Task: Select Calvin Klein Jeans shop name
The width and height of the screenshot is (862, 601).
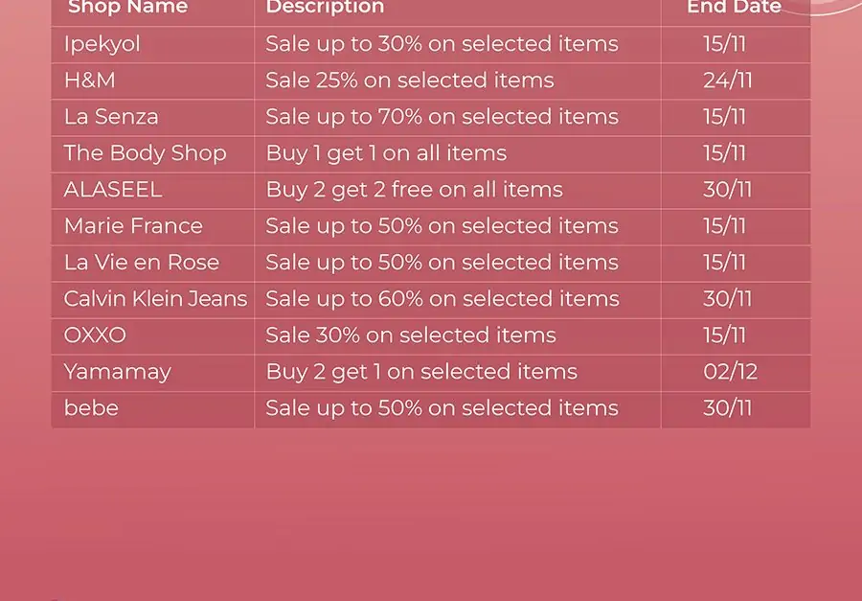Action: coord(155,299)
